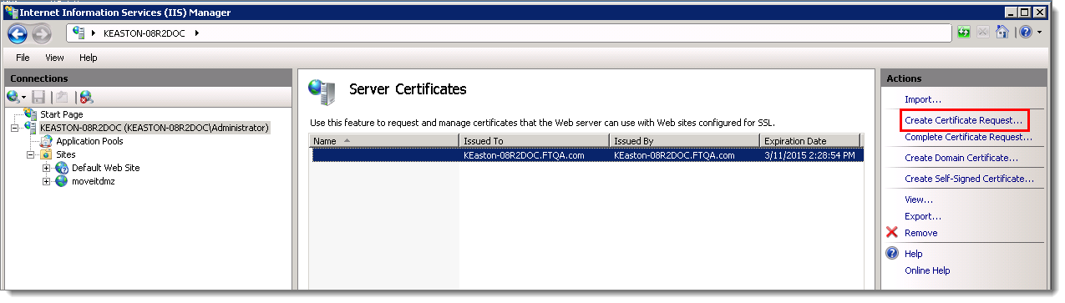Expand the Default Web Site node
The height and width of the screenshot is (303, 1065).
47,168
